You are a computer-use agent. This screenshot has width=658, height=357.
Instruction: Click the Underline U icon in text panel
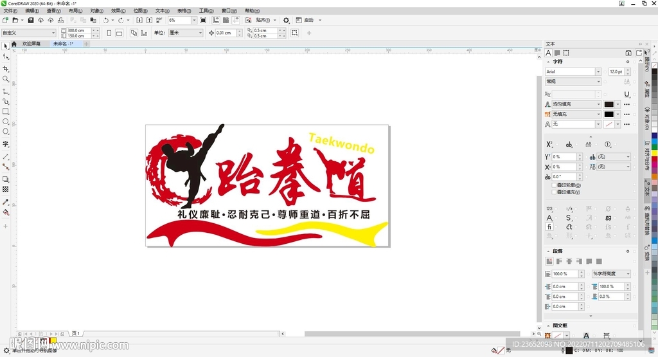tap(627, 94)
